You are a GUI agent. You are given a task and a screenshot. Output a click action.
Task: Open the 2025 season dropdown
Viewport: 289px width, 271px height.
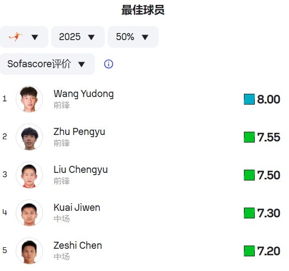[x=78, y=37]
